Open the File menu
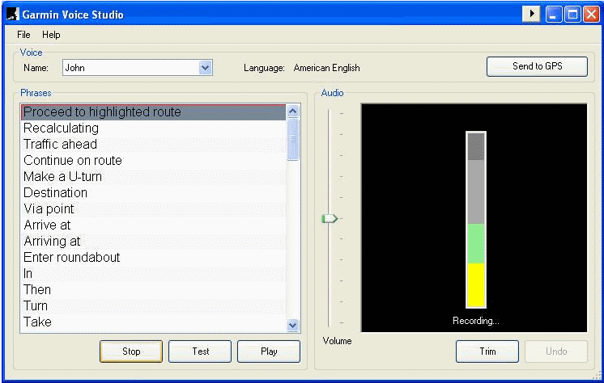This screenshot has height=383, width=604. coord(23,35)
